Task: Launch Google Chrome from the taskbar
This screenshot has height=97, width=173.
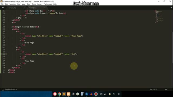Action: tap(59, 94)
